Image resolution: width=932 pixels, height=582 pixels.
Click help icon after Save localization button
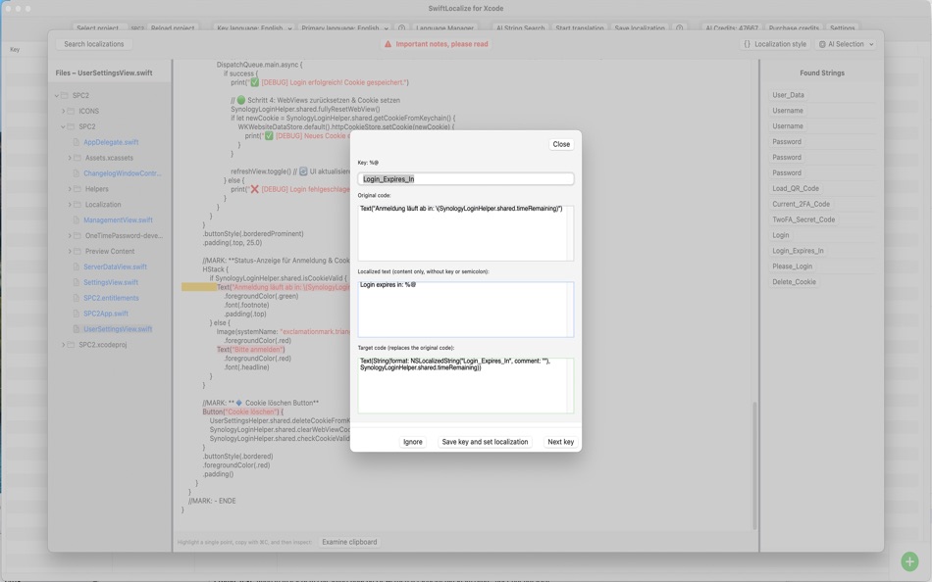point(680,27)
